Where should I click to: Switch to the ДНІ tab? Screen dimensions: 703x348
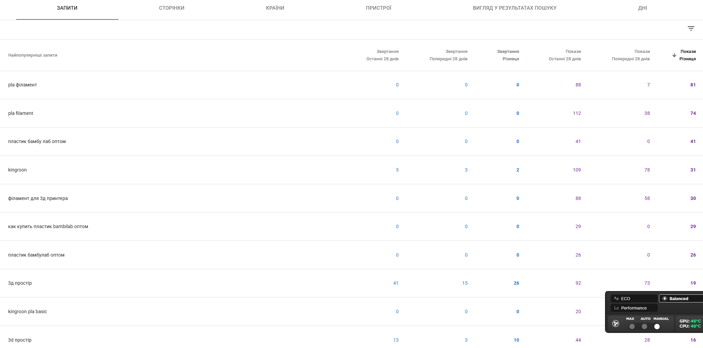point(643,8)
